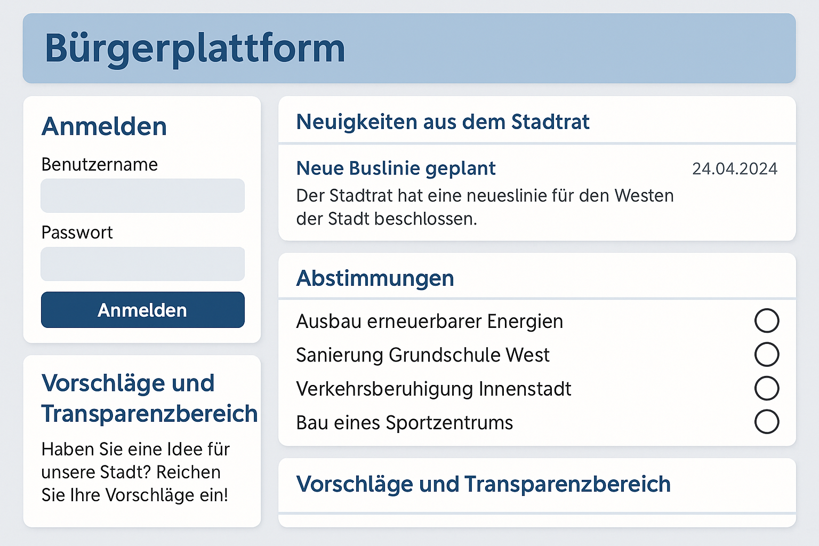Click the Anmelden login button
819x546 pixels.
click(142, 310)
